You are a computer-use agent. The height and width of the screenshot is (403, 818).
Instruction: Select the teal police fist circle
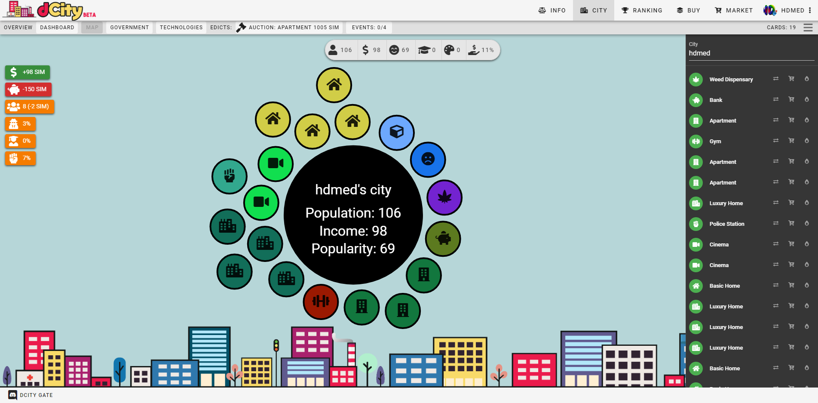pyautogui.click(x=230, y=176)
